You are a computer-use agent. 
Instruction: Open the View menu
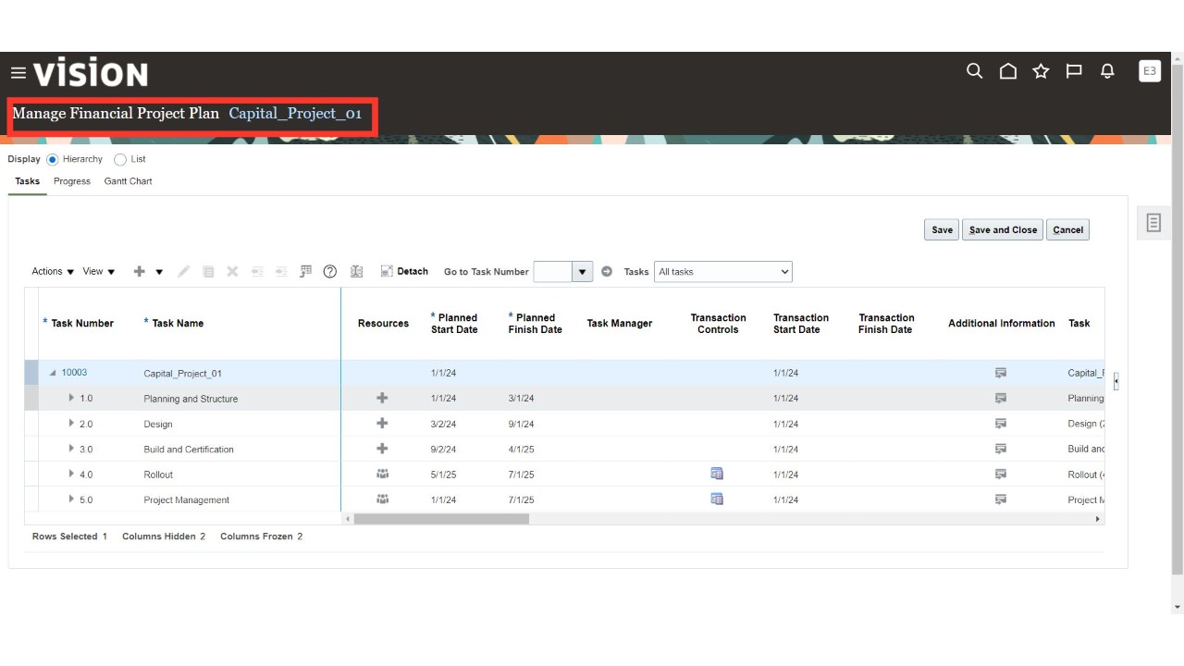[x=99, y=272]
